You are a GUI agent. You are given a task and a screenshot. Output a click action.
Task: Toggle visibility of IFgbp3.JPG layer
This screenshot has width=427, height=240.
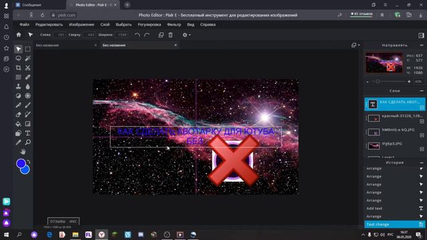[422, 149]
